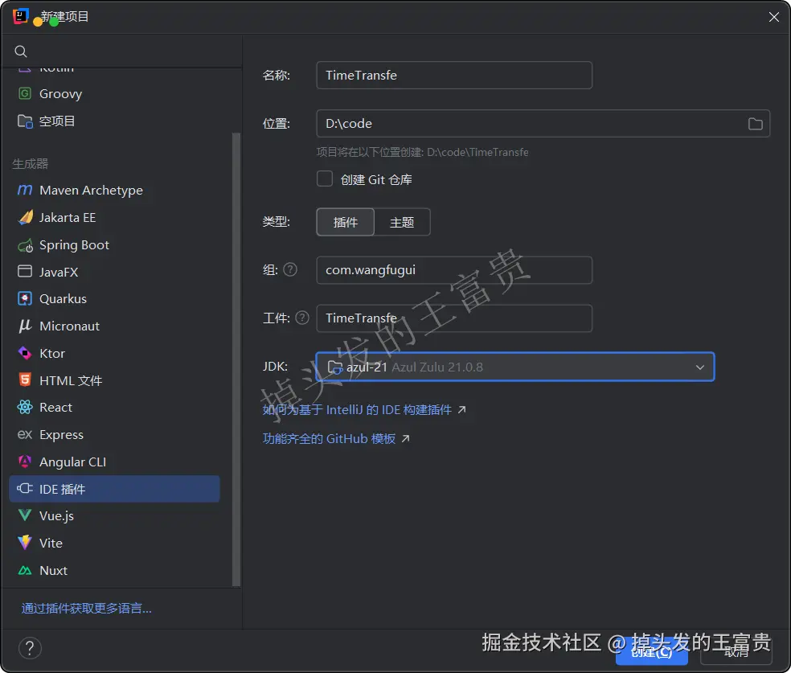Screen dimensions: 791x673
Task: Enable 创建 Git 仓库 checkbox
Action: click(x=325, y=179)
